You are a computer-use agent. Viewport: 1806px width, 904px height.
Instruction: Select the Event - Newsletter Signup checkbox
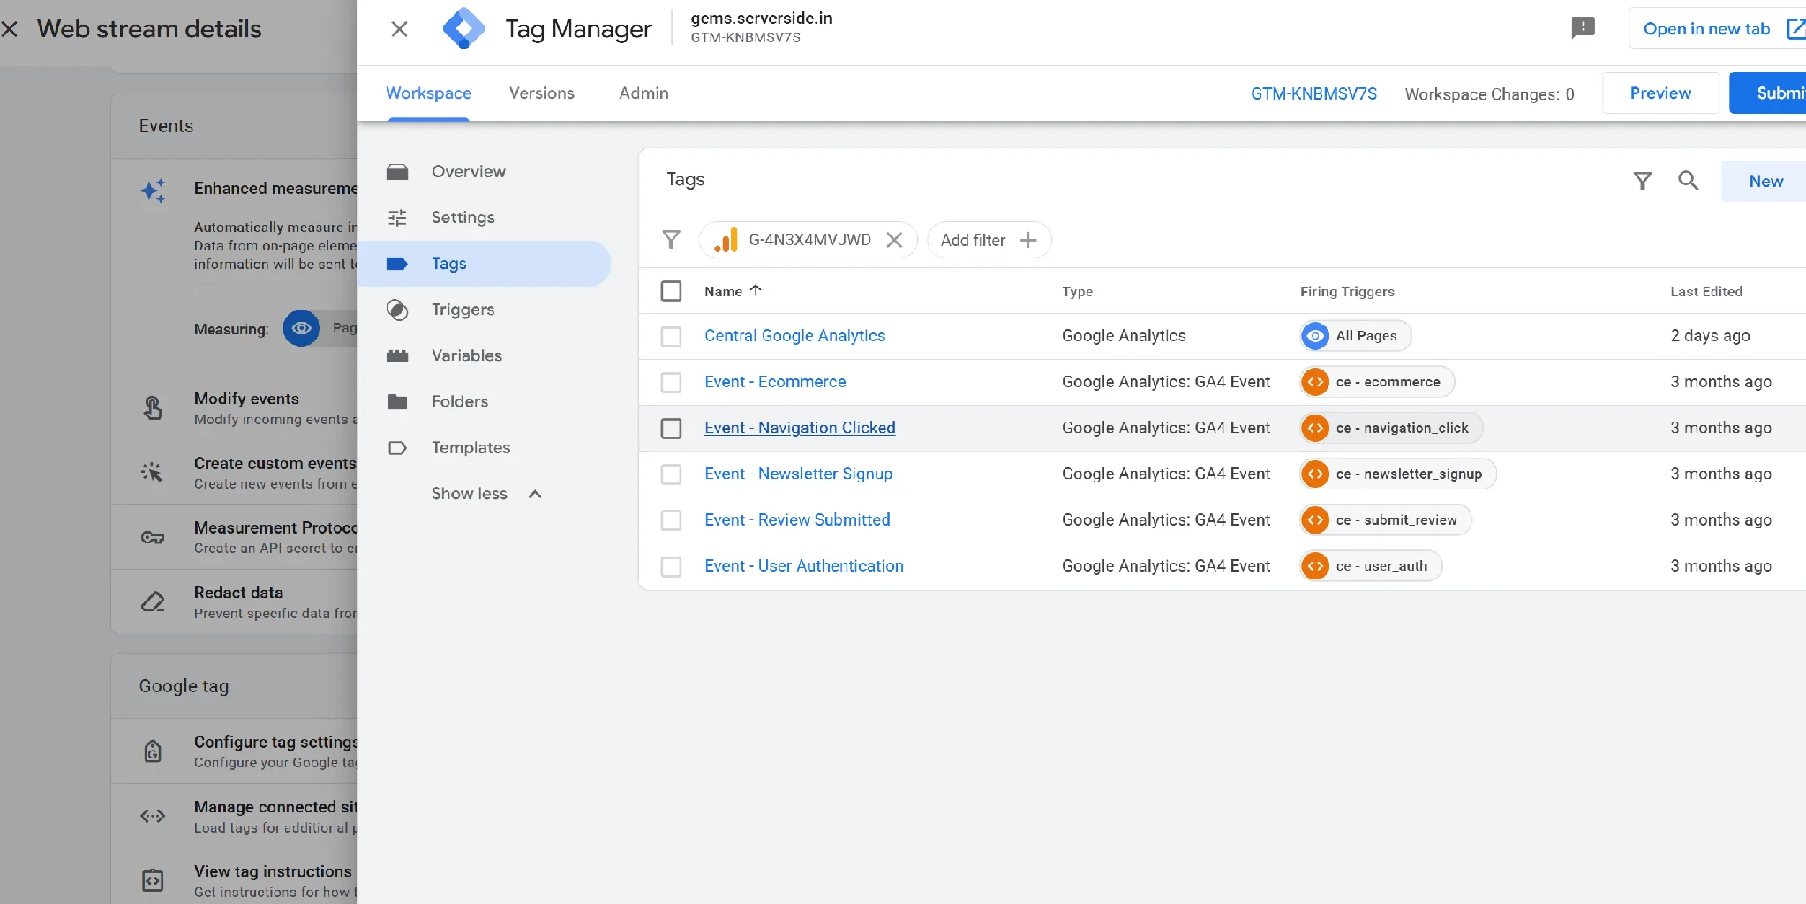tap(671, 474)
